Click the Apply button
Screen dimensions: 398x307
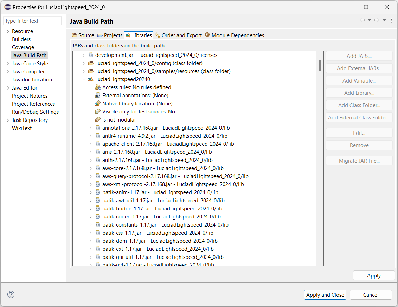click(x=374, y=276)
